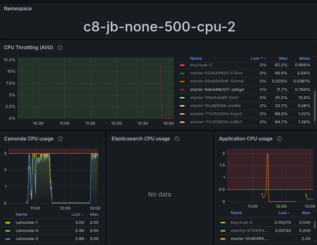The width and height of the screenshot is (317, 245).
Task: Toggle starter-6dbb89b5f7-zd4gd series visibility
Action: point(217,89)
